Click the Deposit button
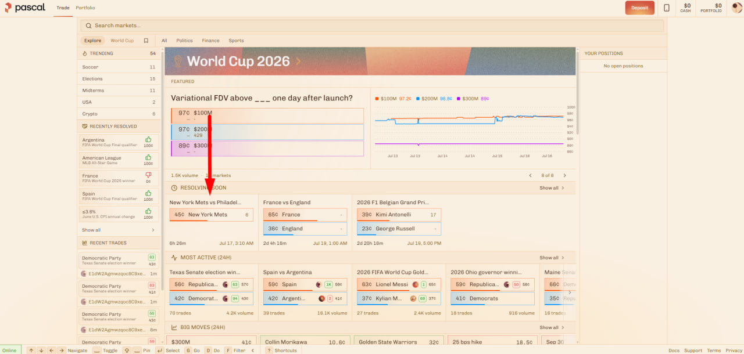Viewport: 744px width, 354px height. (640, 8)
